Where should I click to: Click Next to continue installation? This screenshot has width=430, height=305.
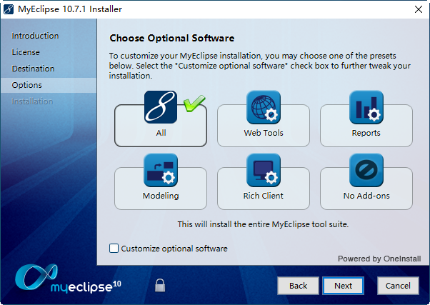click(343, 286)
